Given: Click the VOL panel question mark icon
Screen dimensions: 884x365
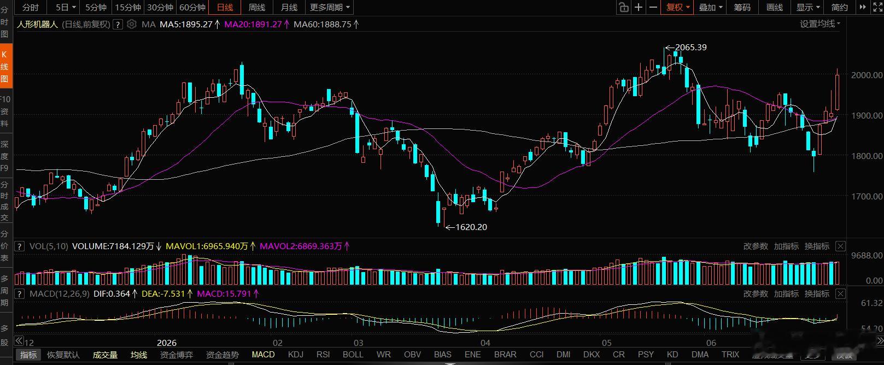Looking at the screenshot, I should point(20,246).
